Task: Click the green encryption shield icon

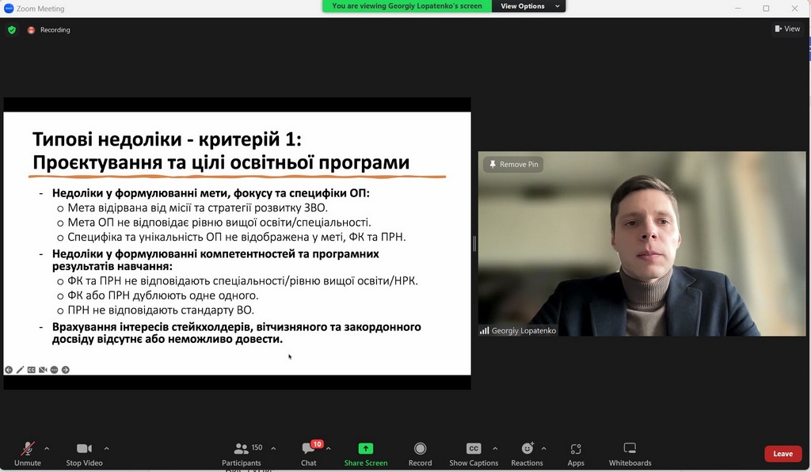Action: coord(11,30)
